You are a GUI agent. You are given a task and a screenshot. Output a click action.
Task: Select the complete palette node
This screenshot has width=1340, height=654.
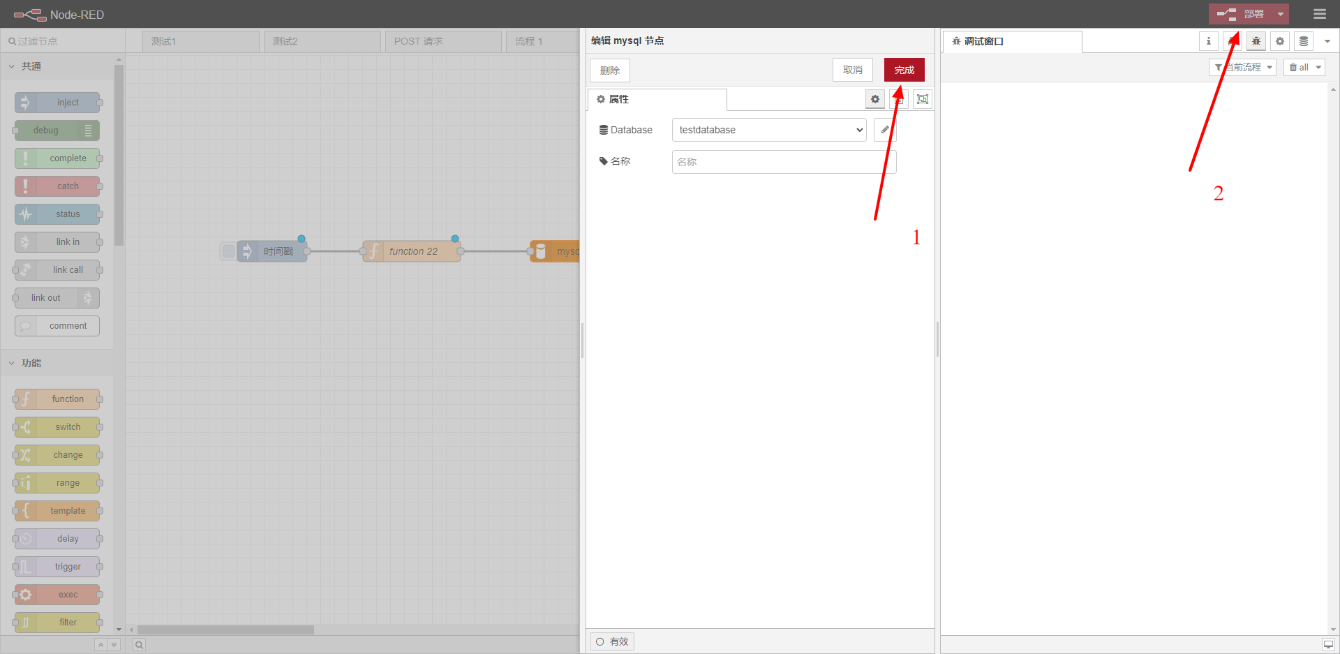pos(57,158)
